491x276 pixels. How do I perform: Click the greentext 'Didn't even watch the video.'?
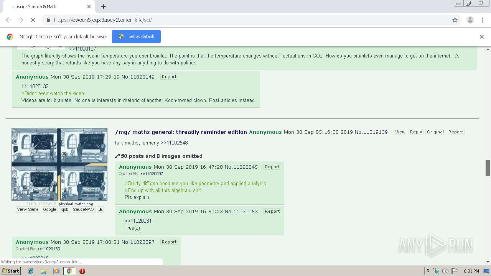(53, 93)
